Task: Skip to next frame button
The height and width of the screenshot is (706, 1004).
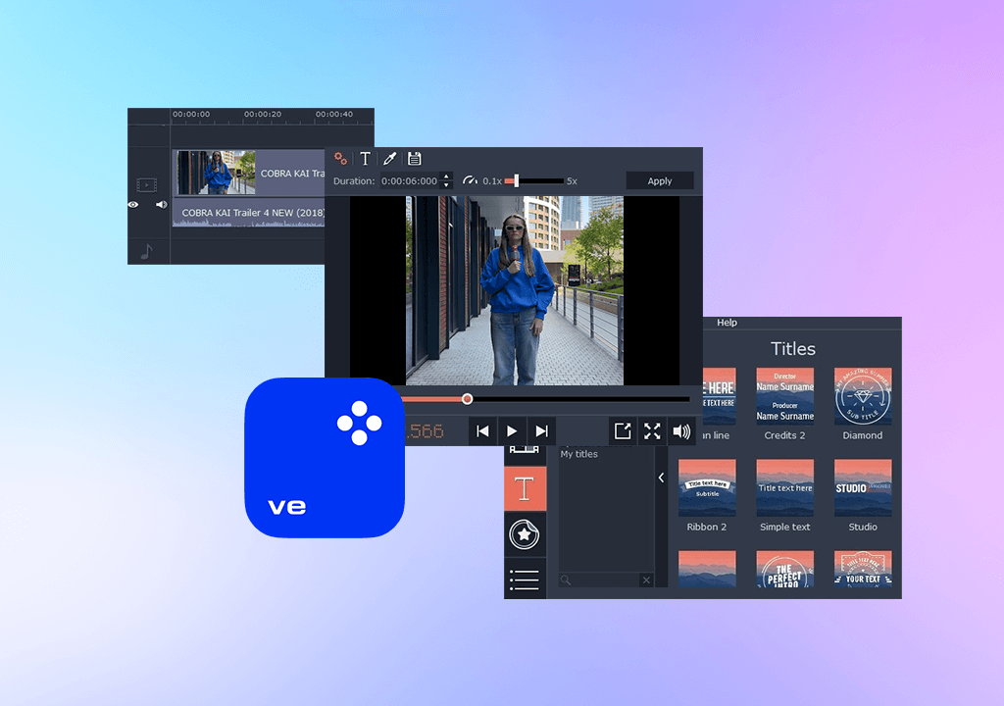Action: (x=541, y=431)
